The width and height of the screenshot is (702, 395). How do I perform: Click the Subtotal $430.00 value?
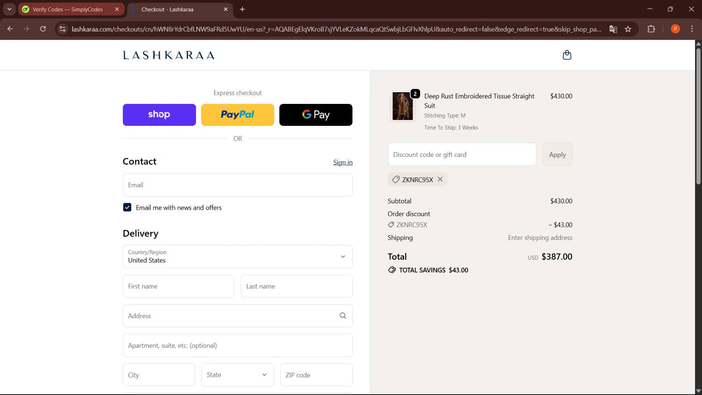tap(561, 201)
